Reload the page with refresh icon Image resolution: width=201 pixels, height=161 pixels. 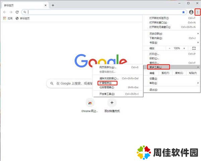(17, 12)
